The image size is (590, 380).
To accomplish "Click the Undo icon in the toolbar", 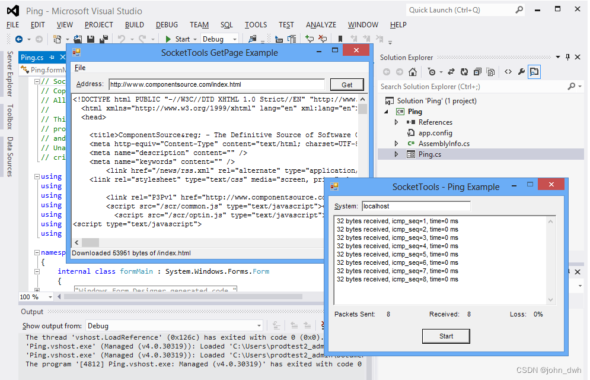I will tap(120, 39).
